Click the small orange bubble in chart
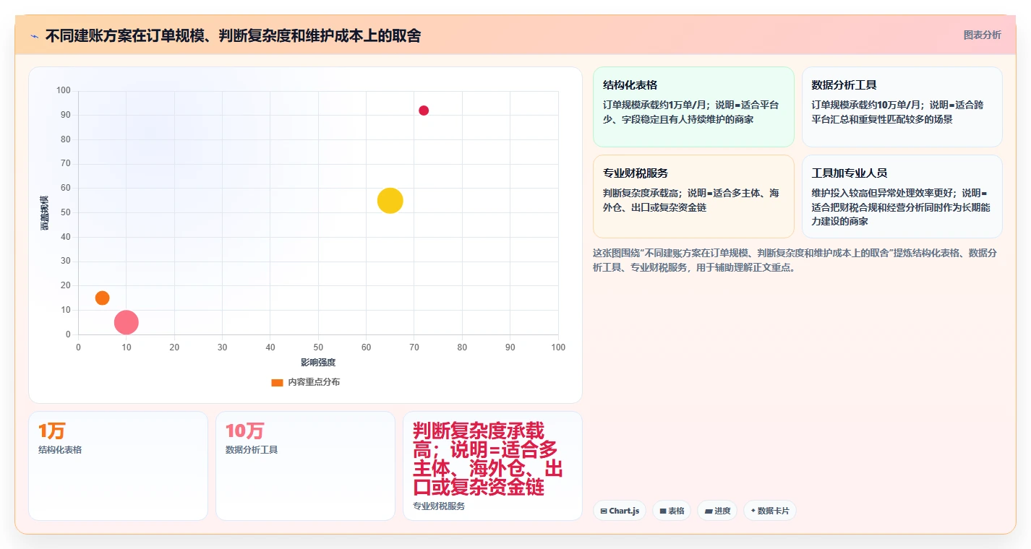This screenshot has width=1031, height=549. [102, 298]
